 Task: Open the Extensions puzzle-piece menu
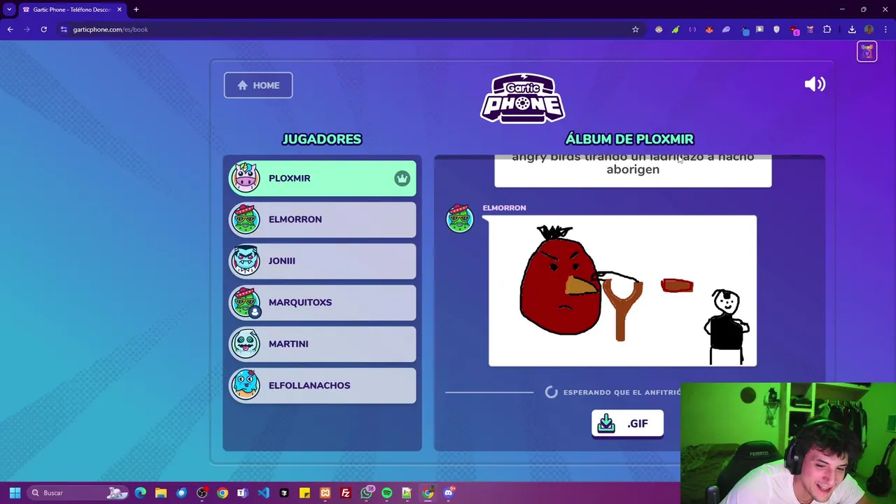(x=827, y=29)
